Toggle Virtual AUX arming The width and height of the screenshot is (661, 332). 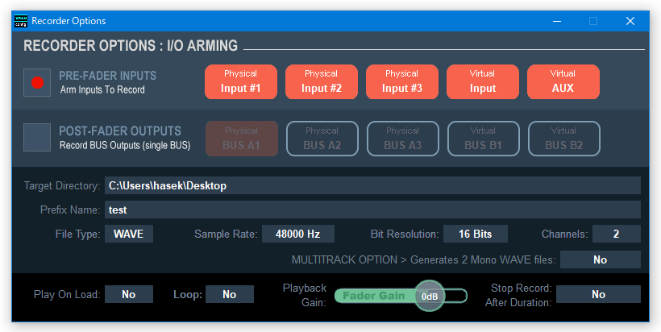point(563,81)
